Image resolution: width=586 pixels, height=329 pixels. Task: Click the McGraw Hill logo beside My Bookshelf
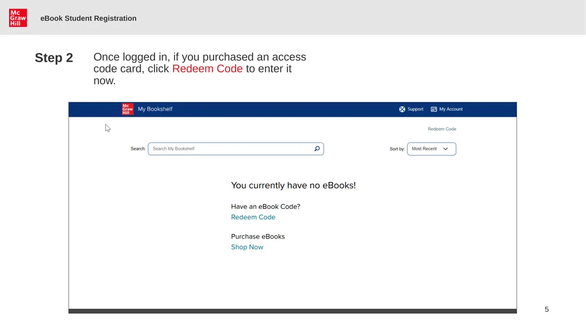coord(128,109)
